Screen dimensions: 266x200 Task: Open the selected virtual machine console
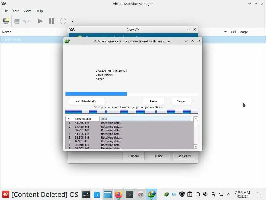click(23, 21)
